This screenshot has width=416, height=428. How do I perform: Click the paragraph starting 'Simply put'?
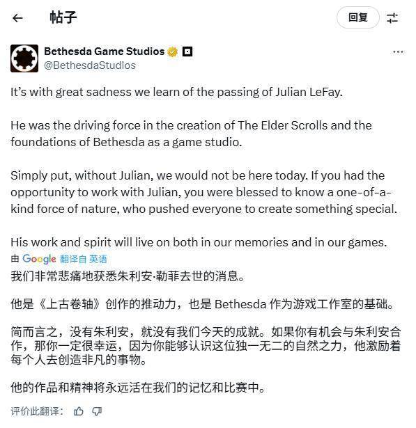tap(203, 192)
